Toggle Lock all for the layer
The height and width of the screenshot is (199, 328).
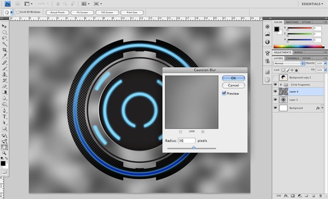pyautogui.click(x=296, y=70)
